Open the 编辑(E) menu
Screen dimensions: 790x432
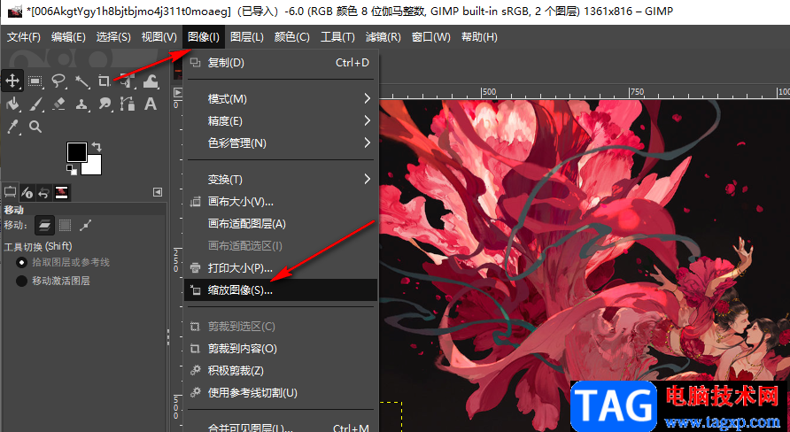tap(68, 37)
